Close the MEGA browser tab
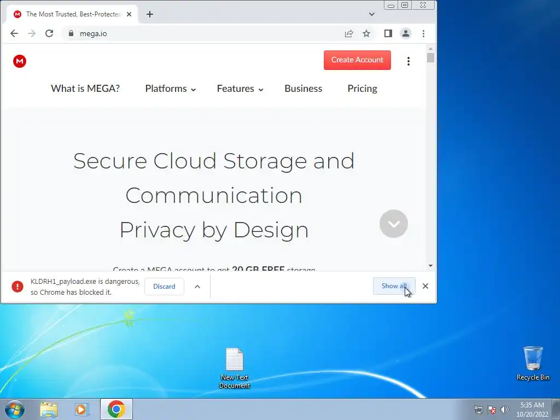This screenshot has height=420, width=560. pos(129,14)
